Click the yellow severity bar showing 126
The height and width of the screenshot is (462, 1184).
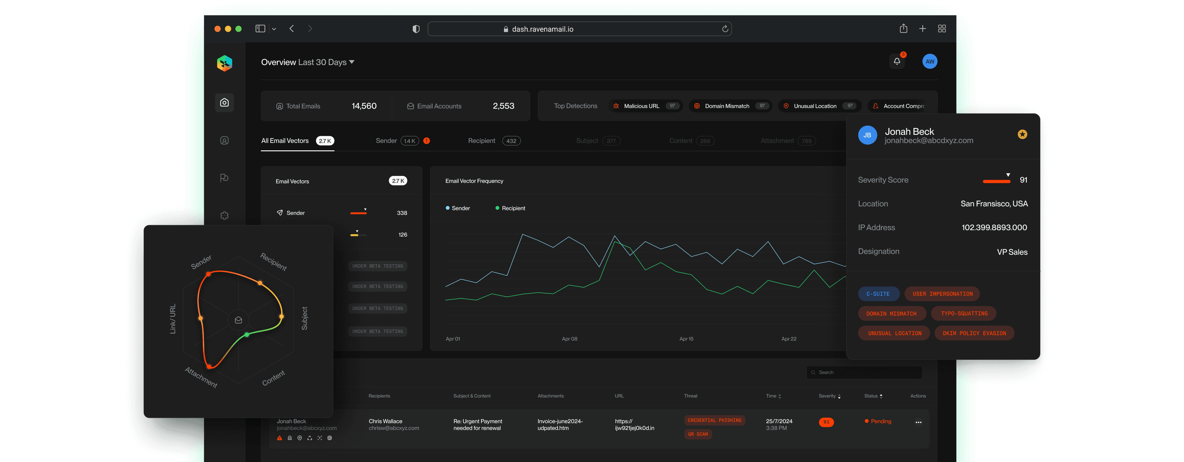pyautogui.click(x=354, y=235)
